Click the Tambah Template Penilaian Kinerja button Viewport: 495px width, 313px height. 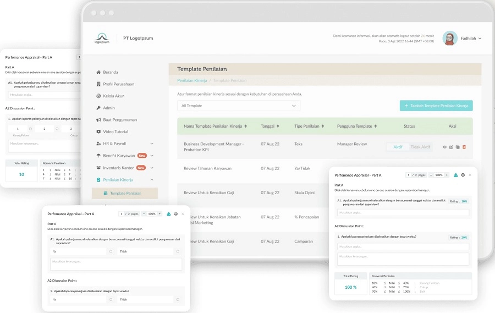tap(436, 106)
